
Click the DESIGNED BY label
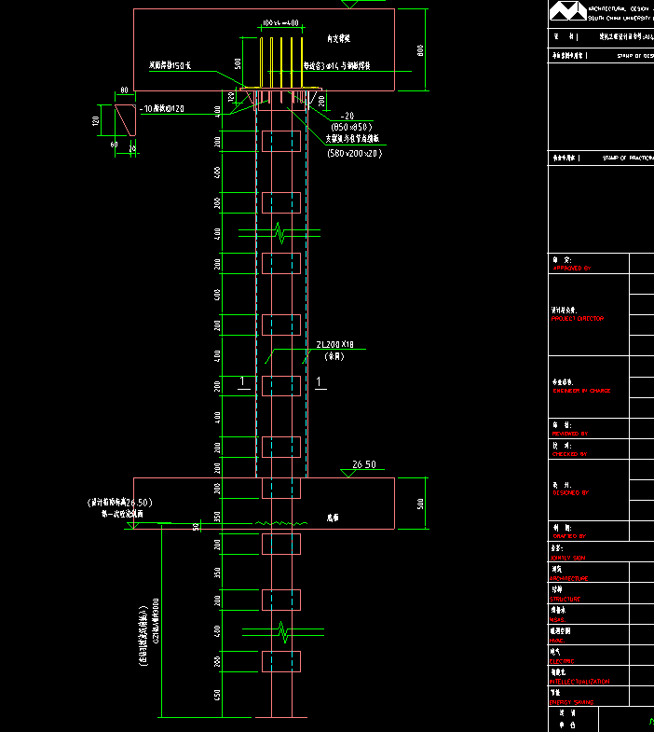coord(570,492)
